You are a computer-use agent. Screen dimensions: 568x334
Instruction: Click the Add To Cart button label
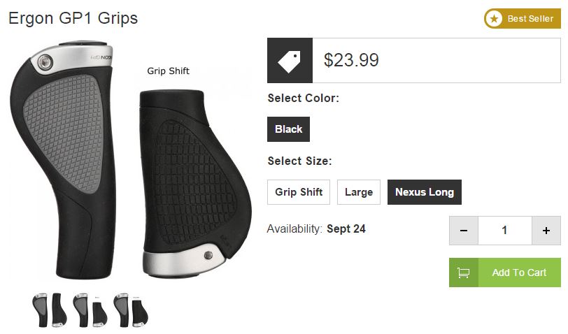(x=519, y=273)
